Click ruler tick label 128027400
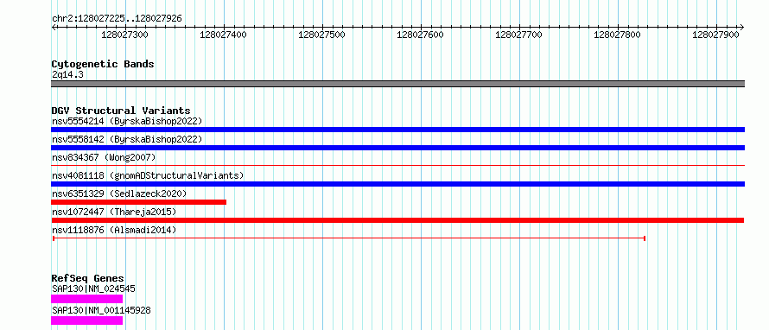 pos(223,35)
